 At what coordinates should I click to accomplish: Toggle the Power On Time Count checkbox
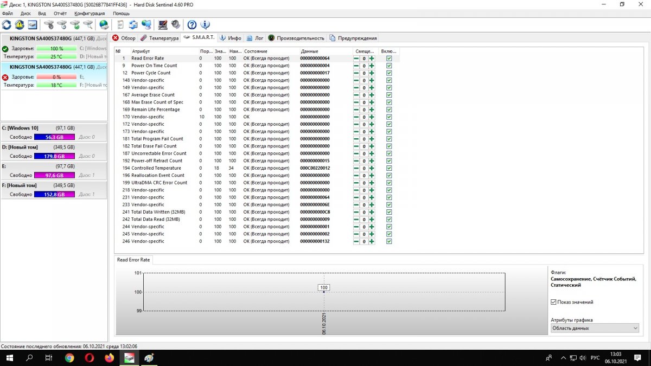click(389, 66)
